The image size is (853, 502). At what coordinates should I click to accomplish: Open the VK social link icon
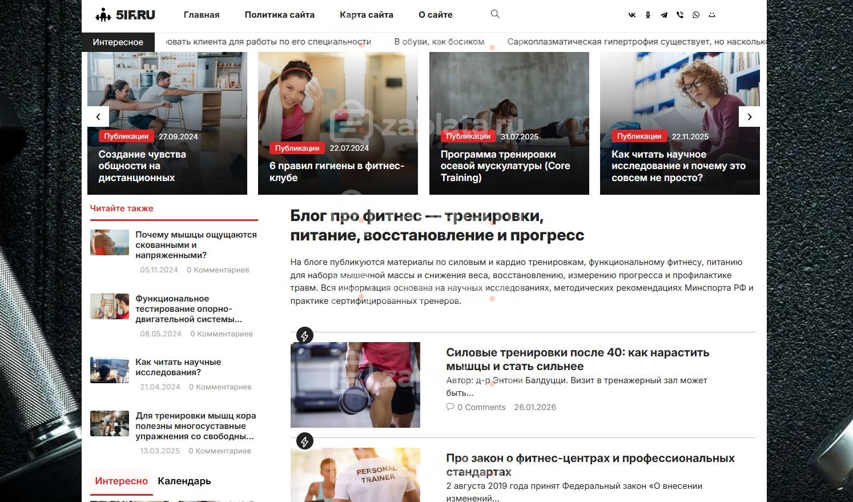[x=632, y=15]
